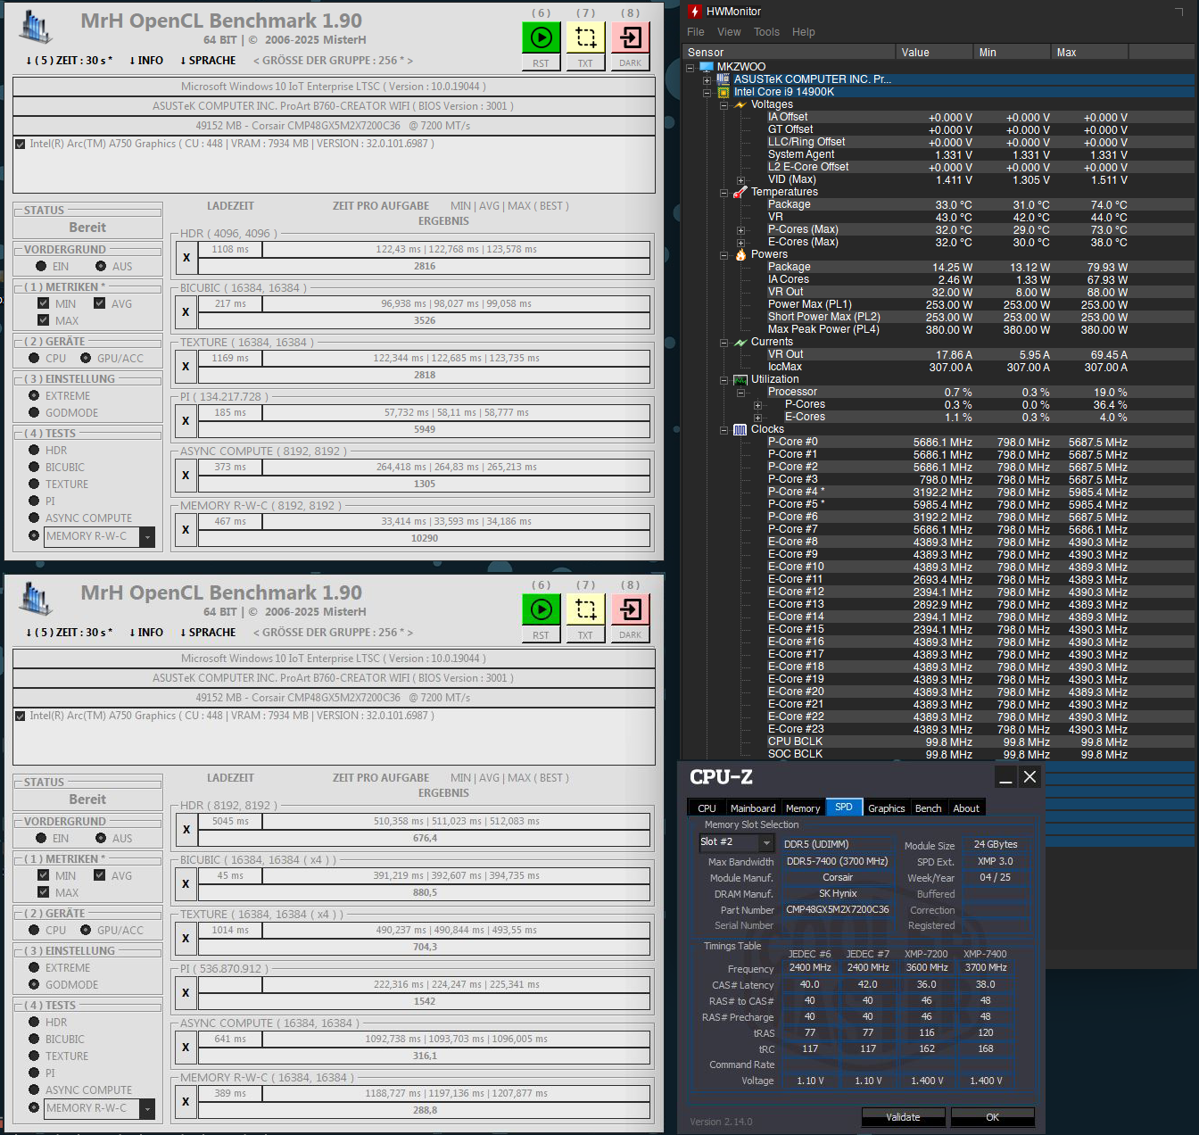
Task: Toggle MAX metric checkbox in bottom benchmark window
Action: 43,892
